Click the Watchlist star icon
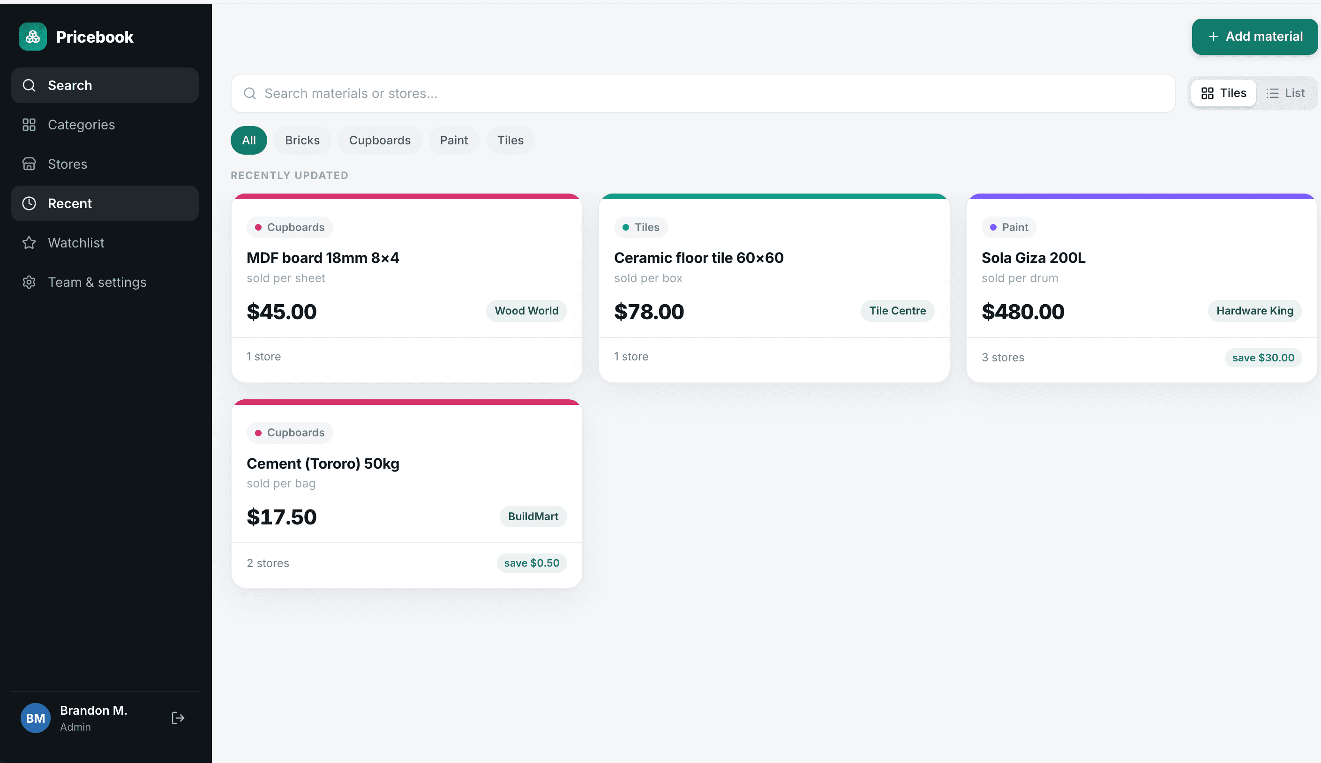 (30, 243)
